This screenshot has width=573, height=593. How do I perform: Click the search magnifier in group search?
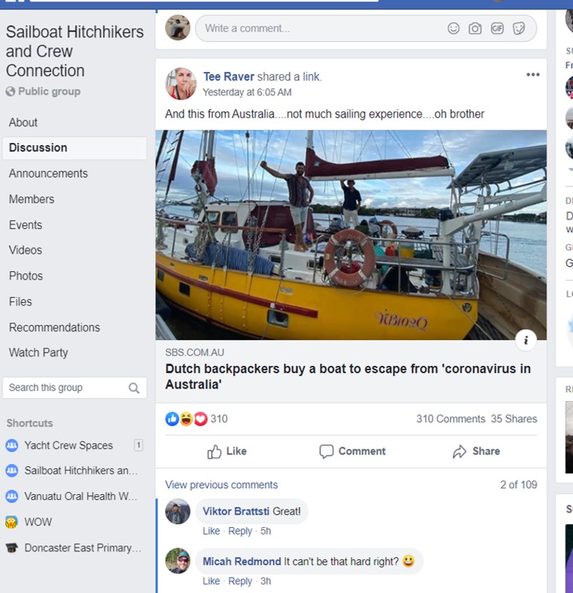[x=134, y=388]
